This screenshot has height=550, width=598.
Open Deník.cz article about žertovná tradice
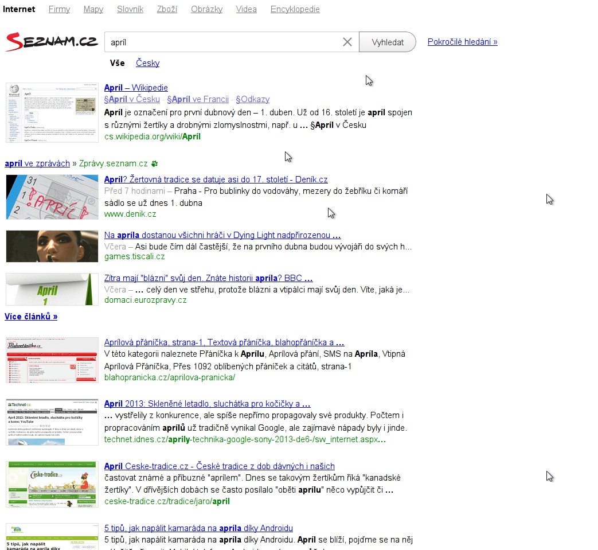point(216,180)
